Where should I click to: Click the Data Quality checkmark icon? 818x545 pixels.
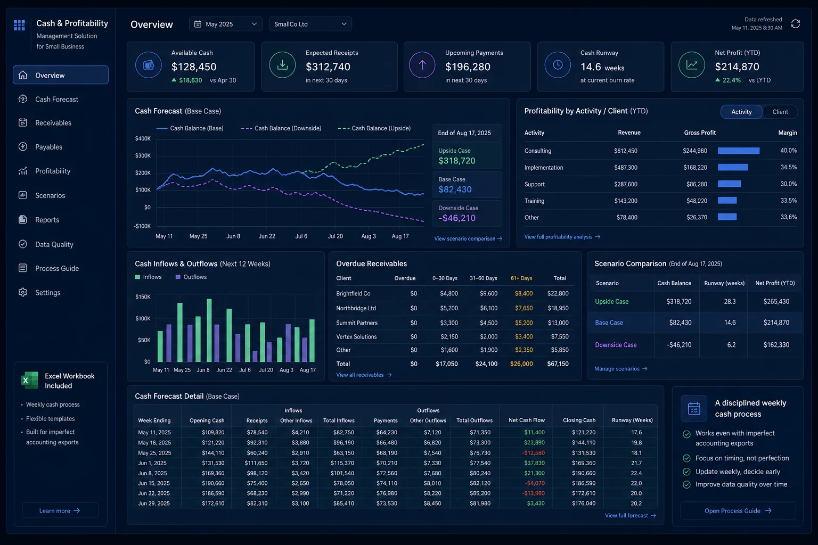click(x=23, y=244)
